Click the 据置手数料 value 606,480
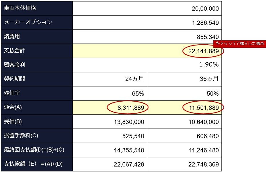 pyautogui.click(x=208, y=136)
